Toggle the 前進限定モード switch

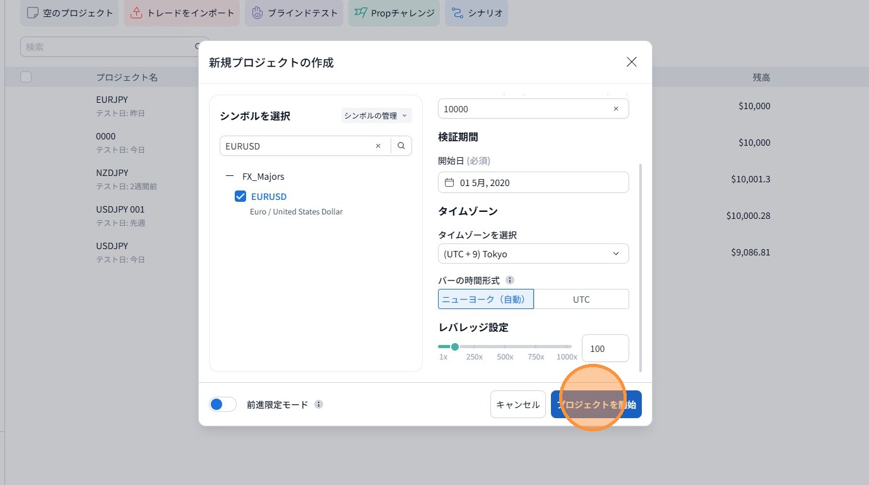[223, 404]
